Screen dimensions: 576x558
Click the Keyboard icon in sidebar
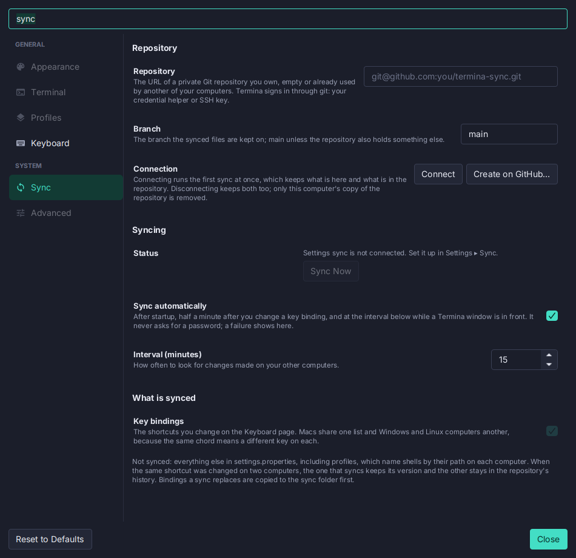[x=21, y=143]
